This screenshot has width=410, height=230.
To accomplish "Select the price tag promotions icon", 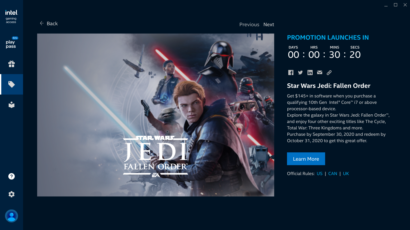I will [x=12, y=84].
